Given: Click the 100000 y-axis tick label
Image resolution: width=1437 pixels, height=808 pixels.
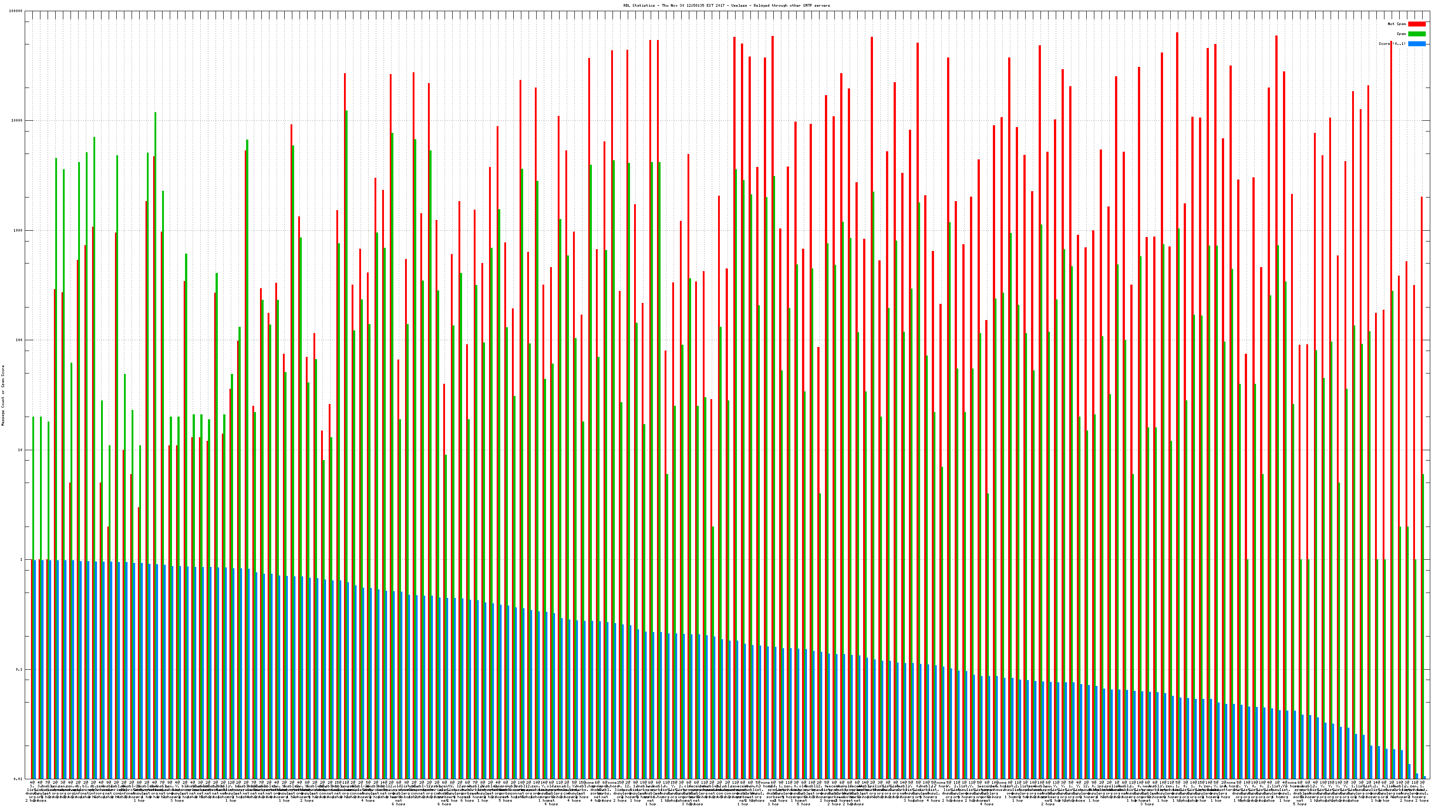Looking at the screenshot, I should tap(16, 11).
